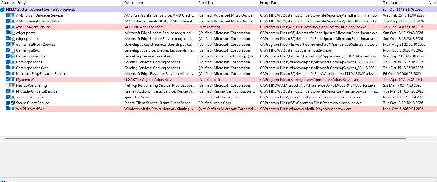This screenshot has height=182, width=437.
Task: Click the "(Verified) Datronicsoft Inc." publisher
Action: pyautogui.click(x=219, y=97)
